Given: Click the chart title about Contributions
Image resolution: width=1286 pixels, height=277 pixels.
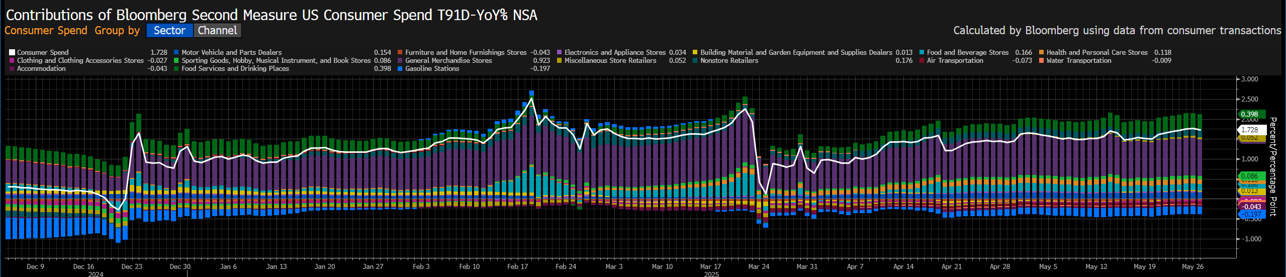Looking at the screenshot, I should [x=271, y=15].
